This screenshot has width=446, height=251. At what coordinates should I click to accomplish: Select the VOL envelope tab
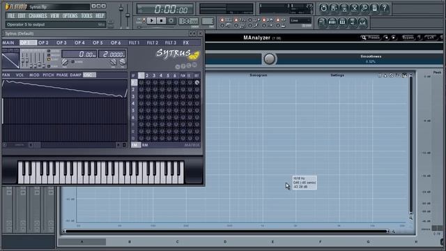point(20,75)
